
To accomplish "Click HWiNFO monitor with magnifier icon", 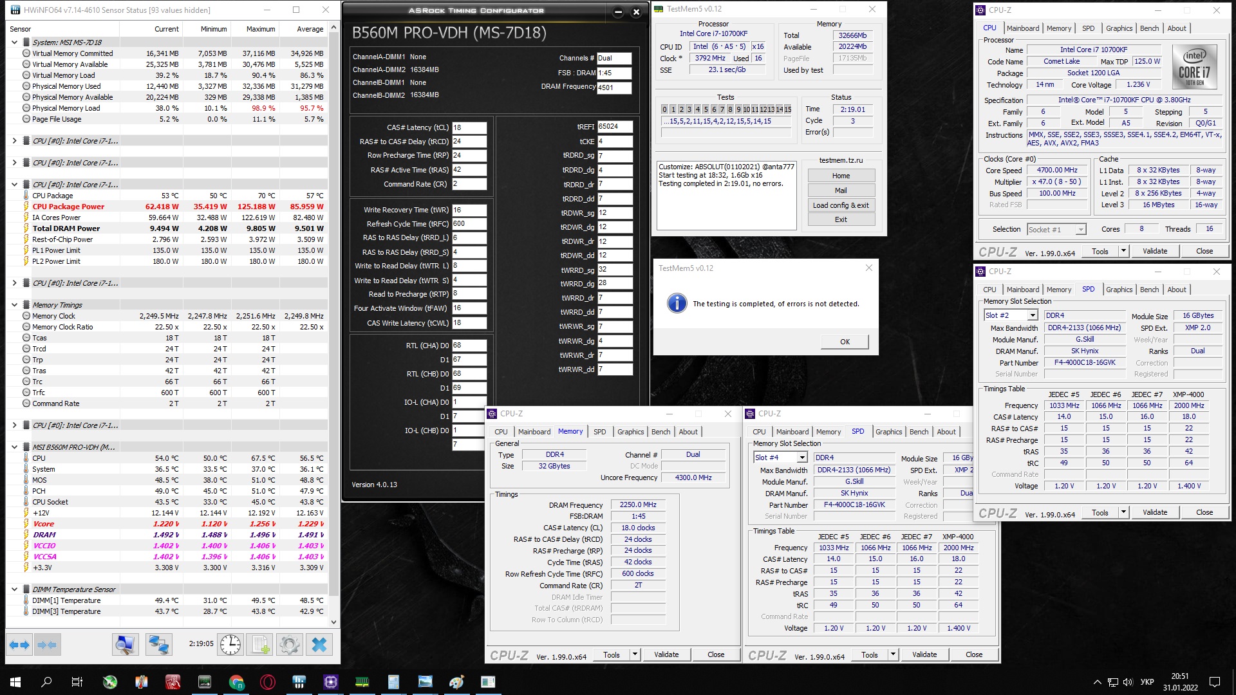I will click(x=125, y=644).
